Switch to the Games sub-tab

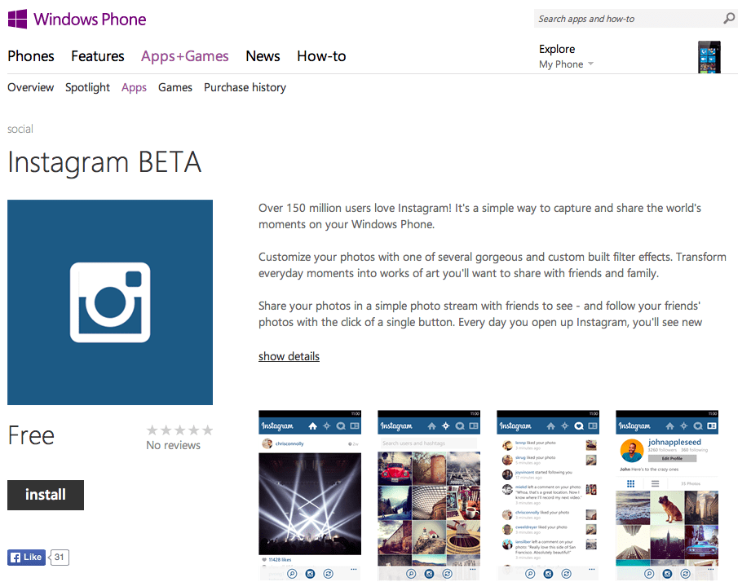175,87
